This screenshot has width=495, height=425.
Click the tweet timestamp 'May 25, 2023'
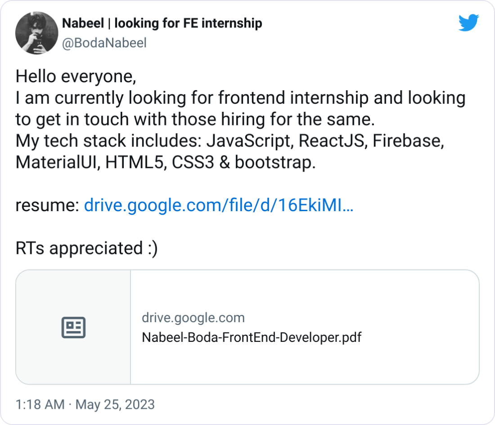click(116, 404)
